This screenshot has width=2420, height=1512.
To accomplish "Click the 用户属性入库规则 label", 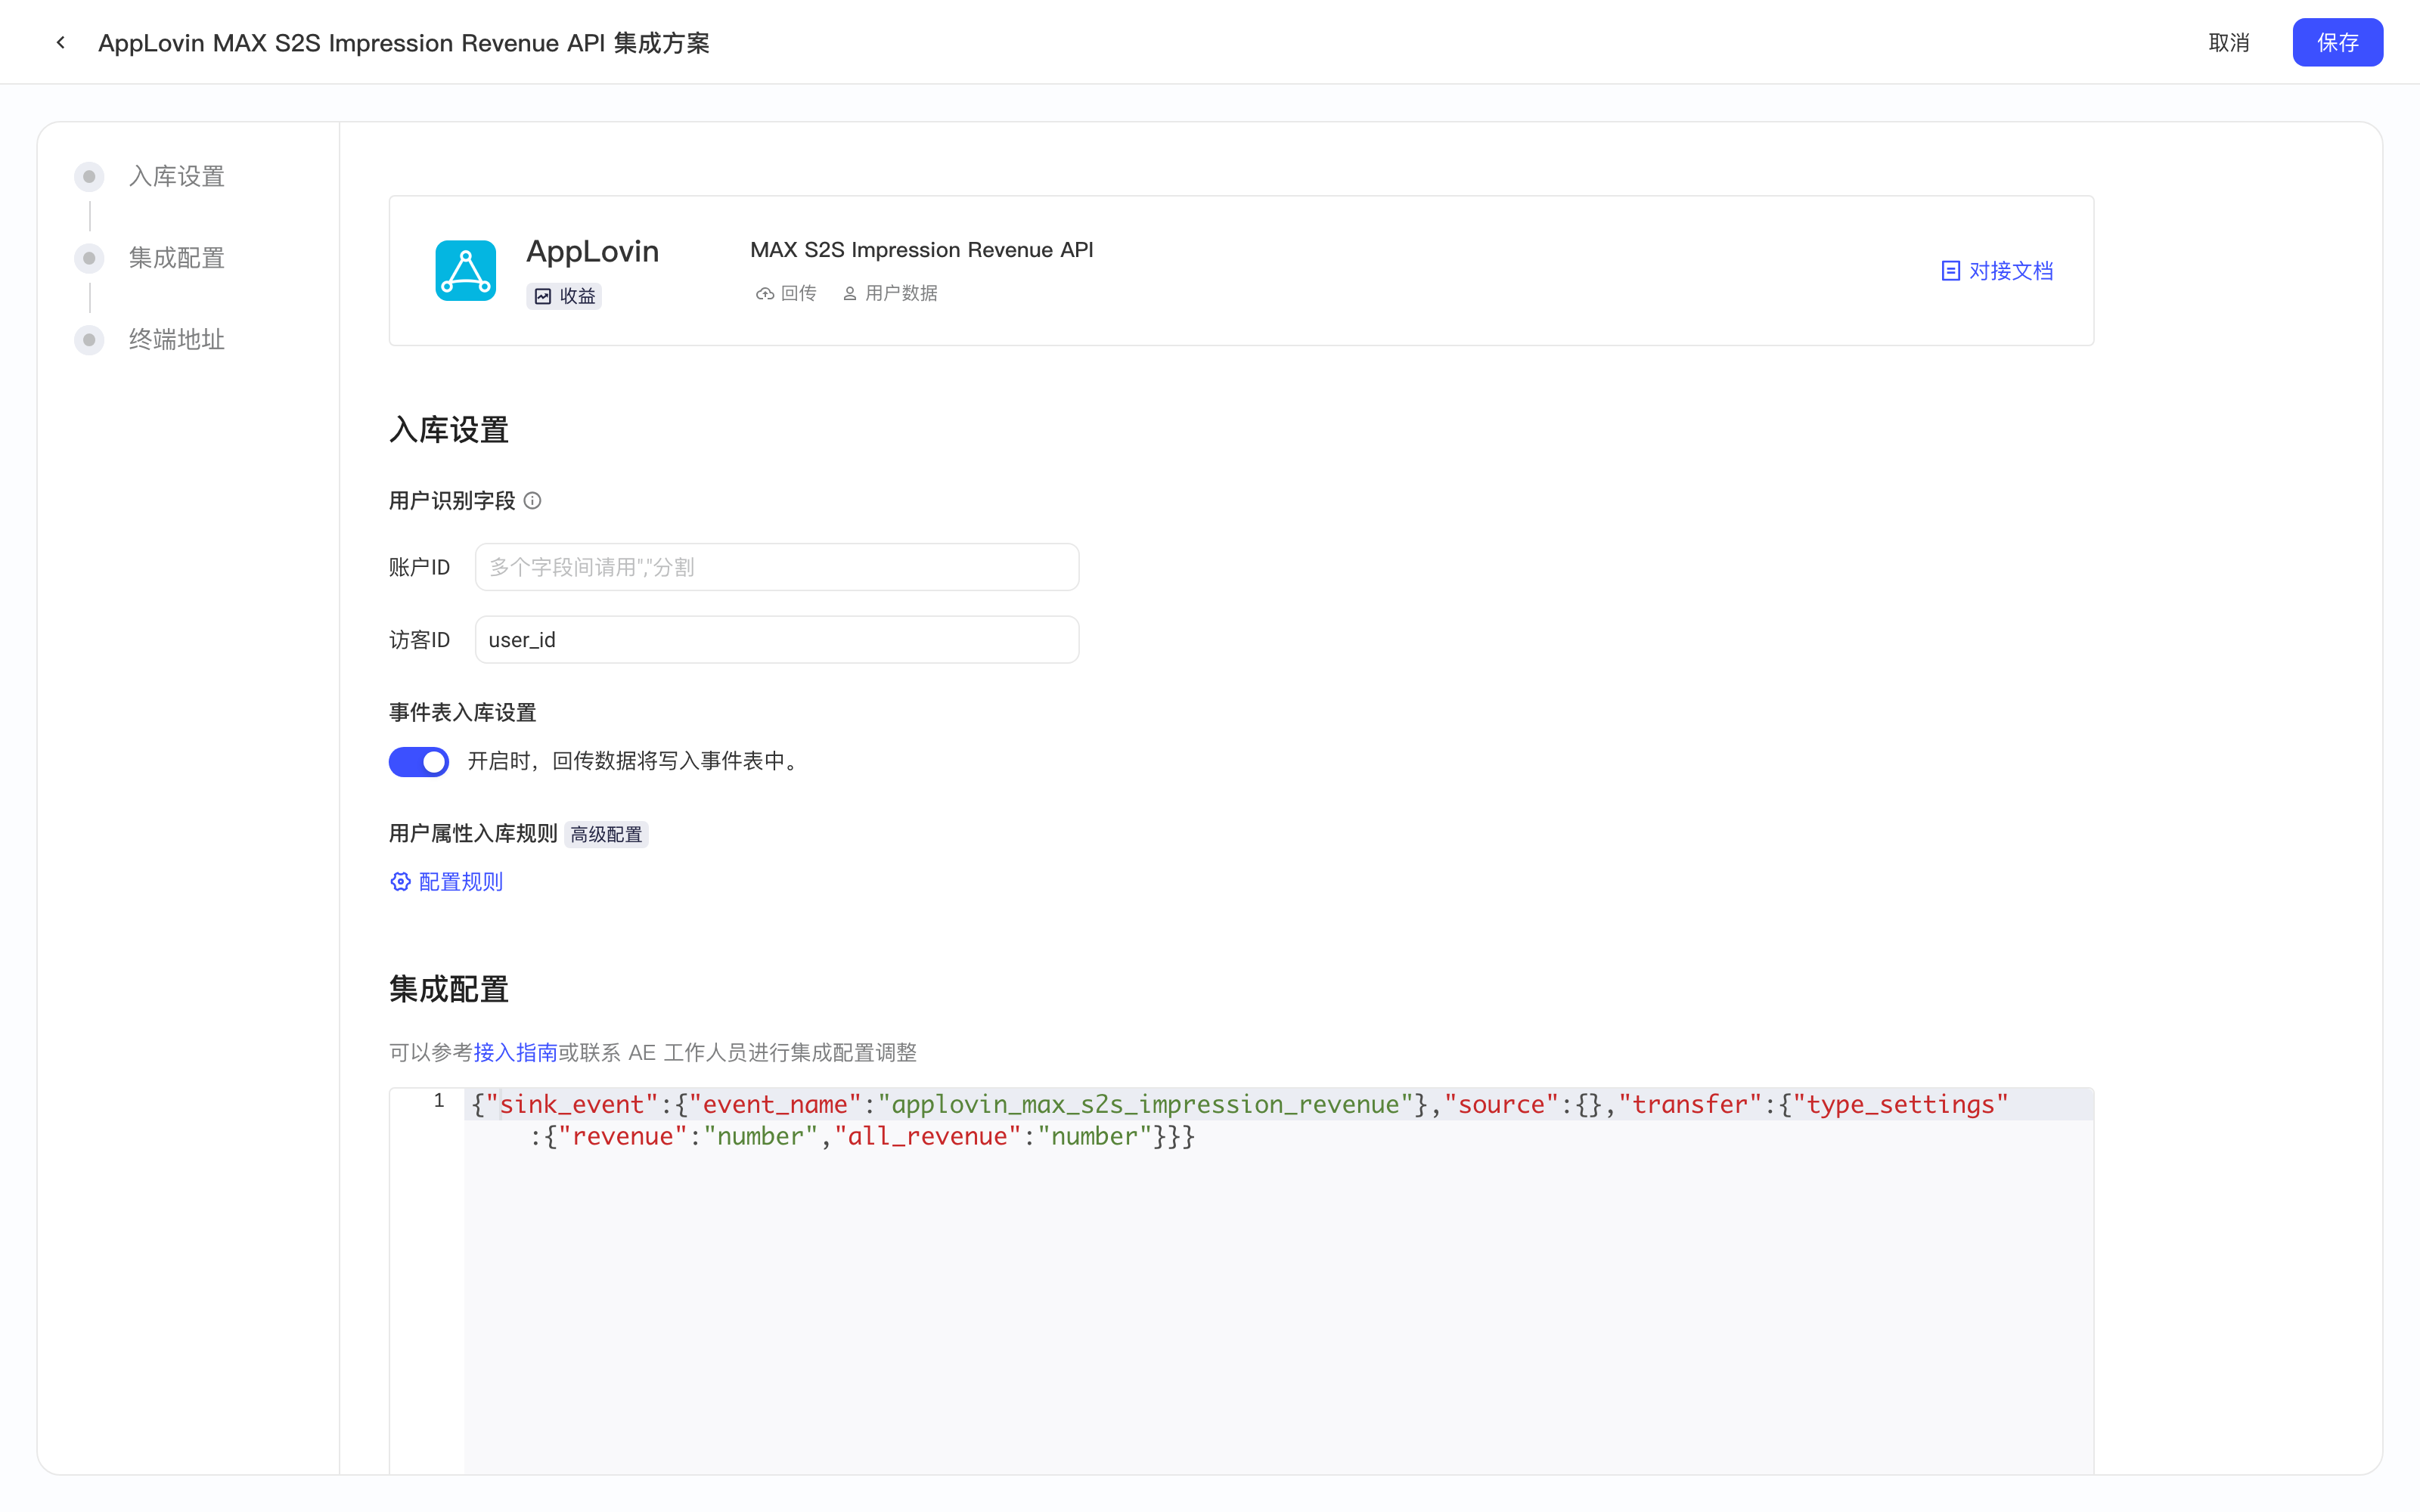I will (473, 834).
